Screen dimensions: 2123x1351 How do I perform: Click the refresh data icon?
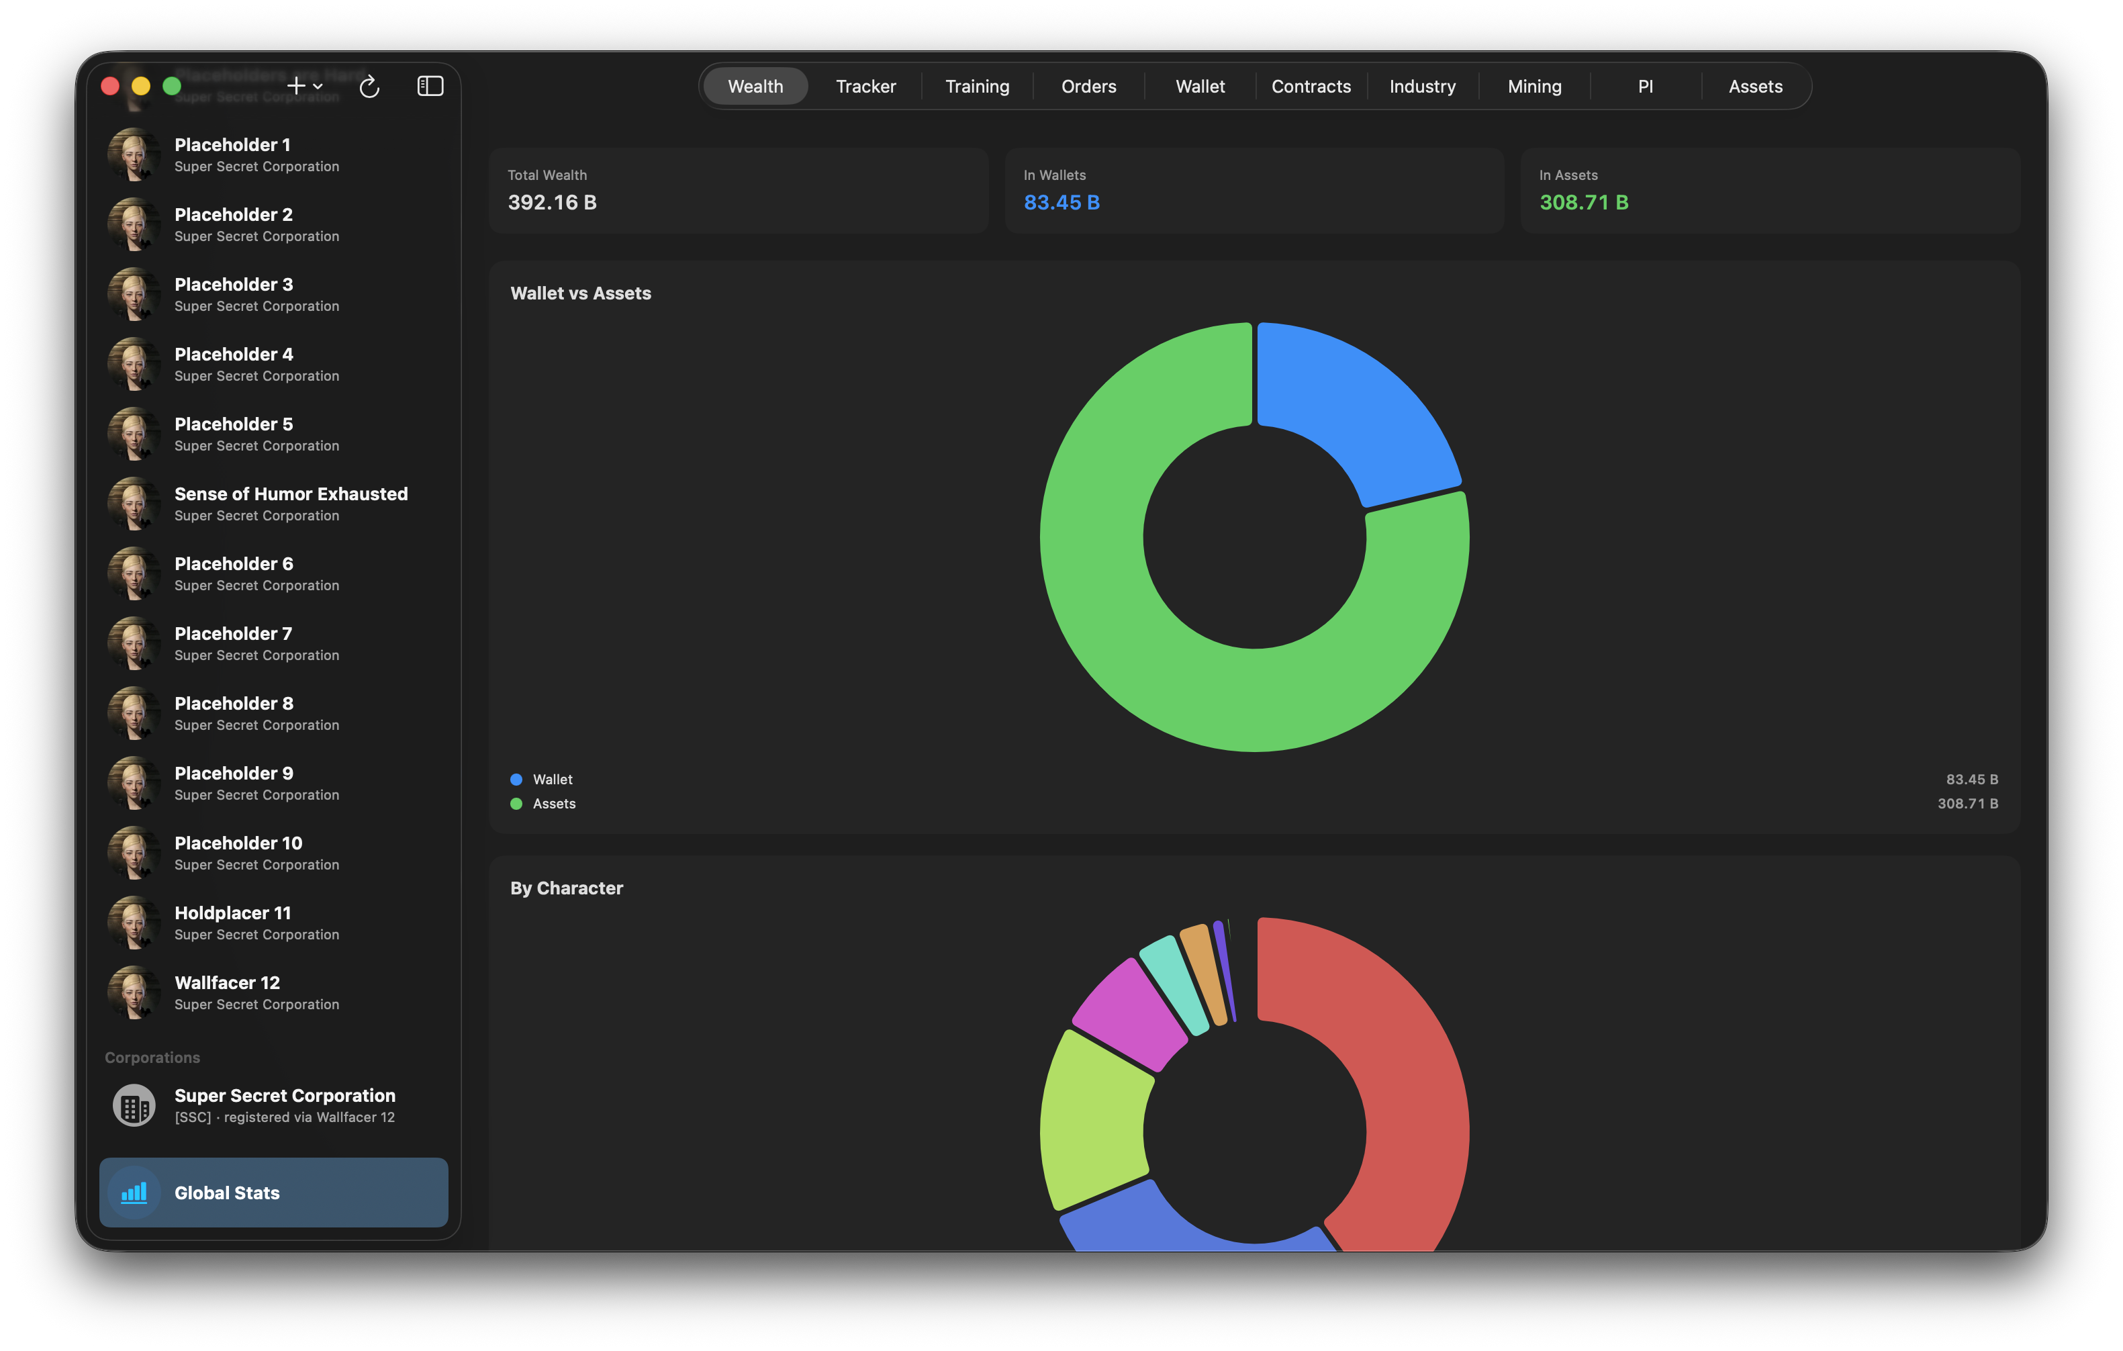click(369, 85)
